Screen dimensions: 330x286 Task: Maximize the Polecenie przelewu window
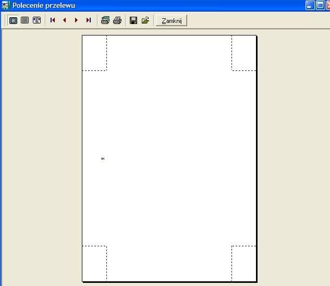pyautogui.click(x=320, y=5)
